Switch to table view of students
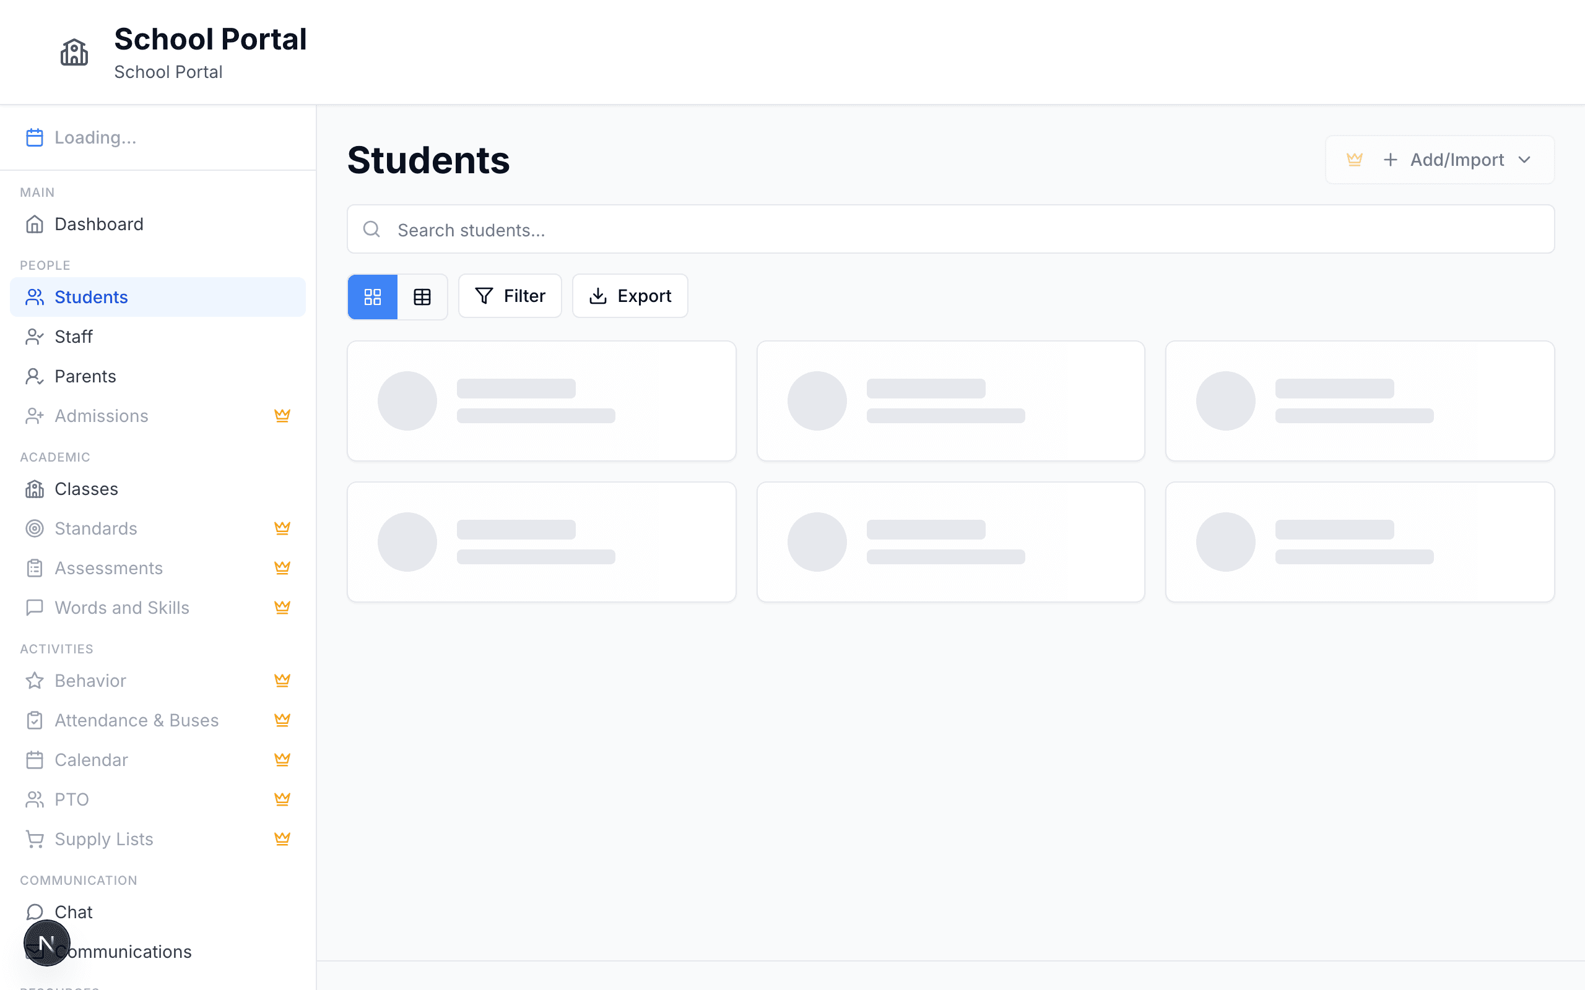The image size is (1585, 990). (422, 296)
